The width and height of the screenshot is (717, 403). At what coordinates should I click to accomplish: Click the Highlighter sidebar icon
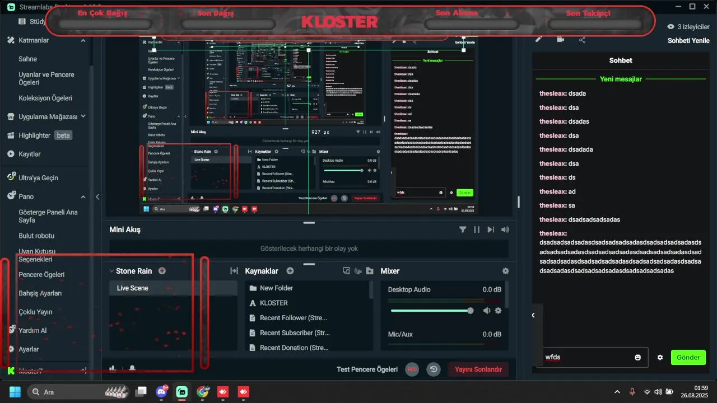pos(11,135)
